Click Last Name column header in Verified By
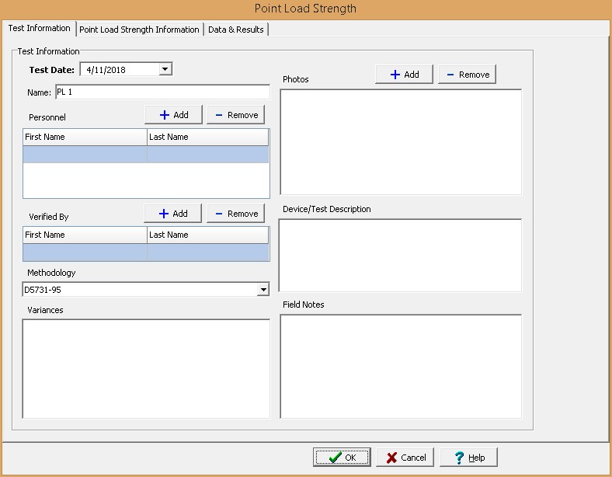 click(x=207, y=235)
